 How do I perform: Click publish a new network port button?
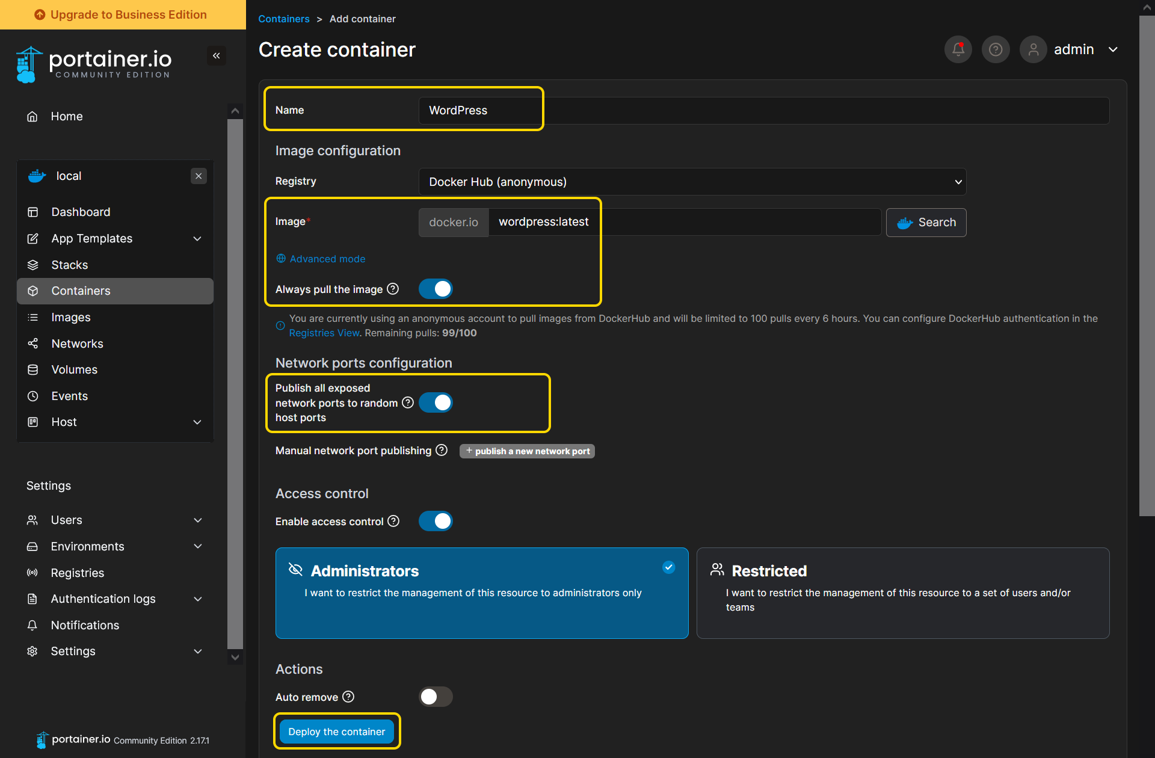coord(527,451)
